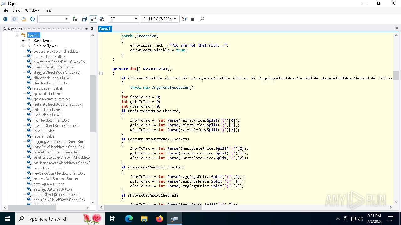This screenshot has height=225, width=401.
Task: Click field icon beside maceCheckBox
Action: click(x=29, y=152)
